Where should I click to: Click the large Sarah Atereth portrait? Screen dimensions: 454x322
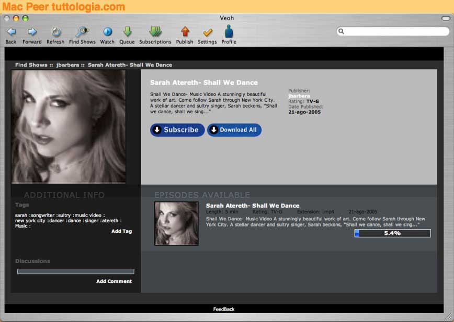(x=69, y=126)
